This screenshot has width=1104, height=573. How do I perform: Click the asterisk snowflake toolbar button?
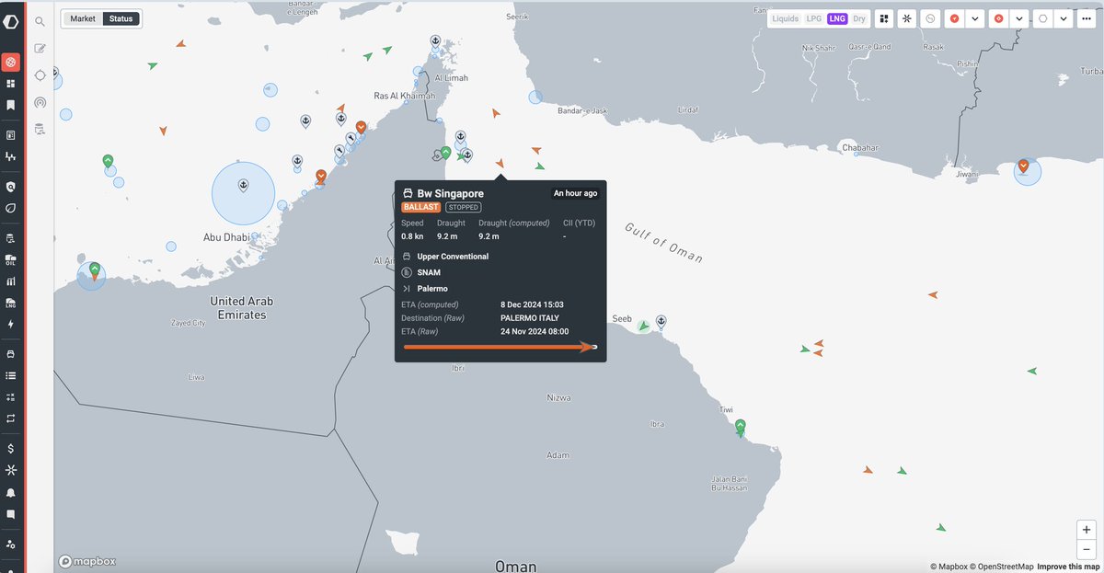pyautogui.click(x=907, y=18)
